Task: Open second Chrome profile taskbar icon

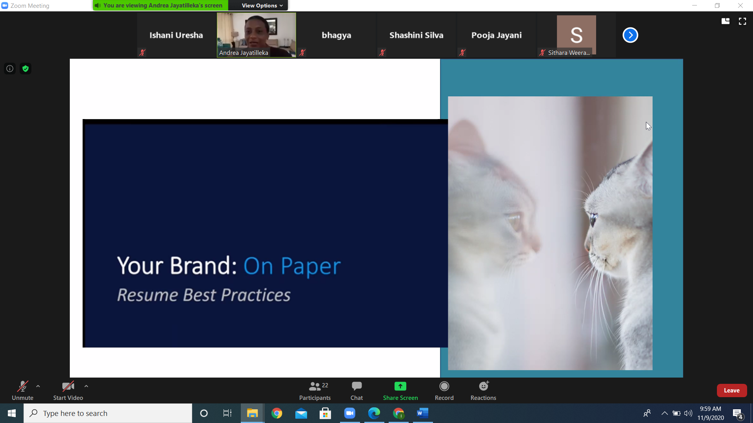Action: click(x=398, y=413)
